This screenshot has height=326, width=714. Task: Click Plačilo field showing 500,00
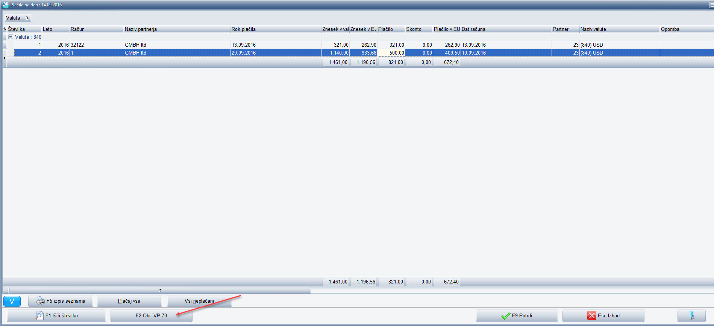pyautogui.click(x=391, y=53)
